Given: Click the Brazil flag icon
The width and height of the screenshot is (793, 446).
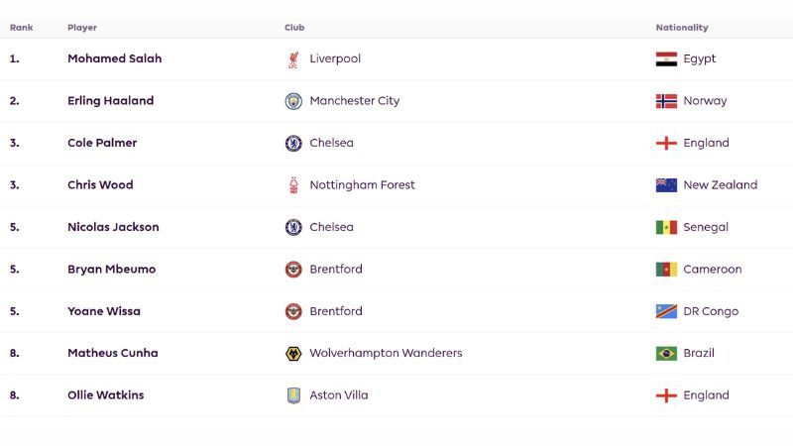Looking at the screenshot, I should (x=666, y=354).
